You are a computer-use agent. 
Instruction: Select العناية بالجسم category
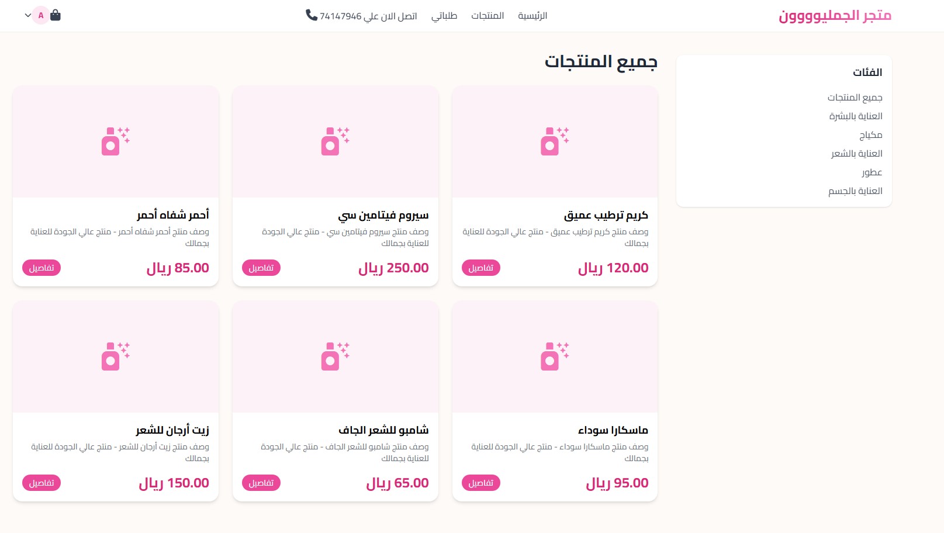[855, 191]
